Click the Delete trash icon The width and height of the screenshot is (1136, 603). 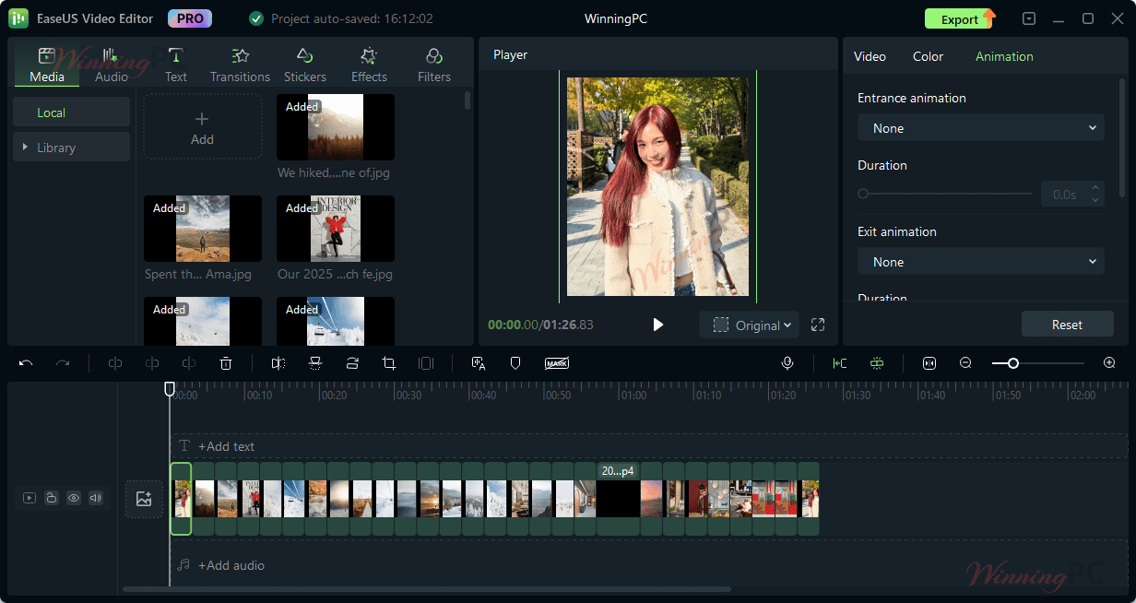tap(226, 363)
